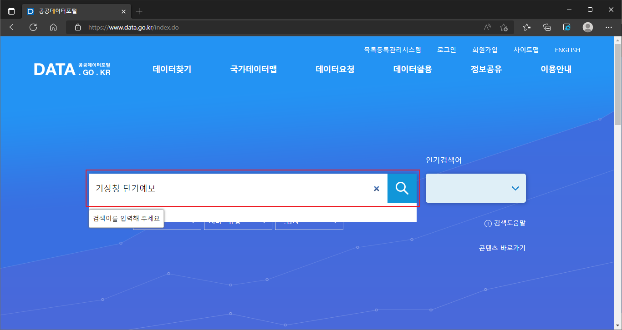
Task: Open the Favorites list icon
Action: [x=527, y=27]
